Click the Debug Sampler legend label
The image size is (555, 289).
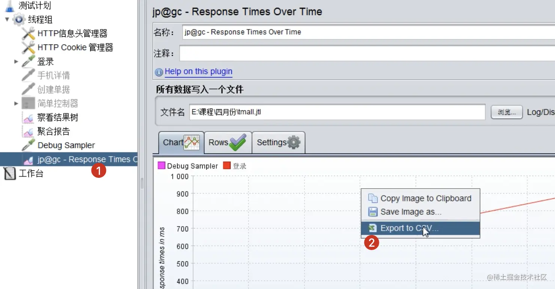pos(192,166)
